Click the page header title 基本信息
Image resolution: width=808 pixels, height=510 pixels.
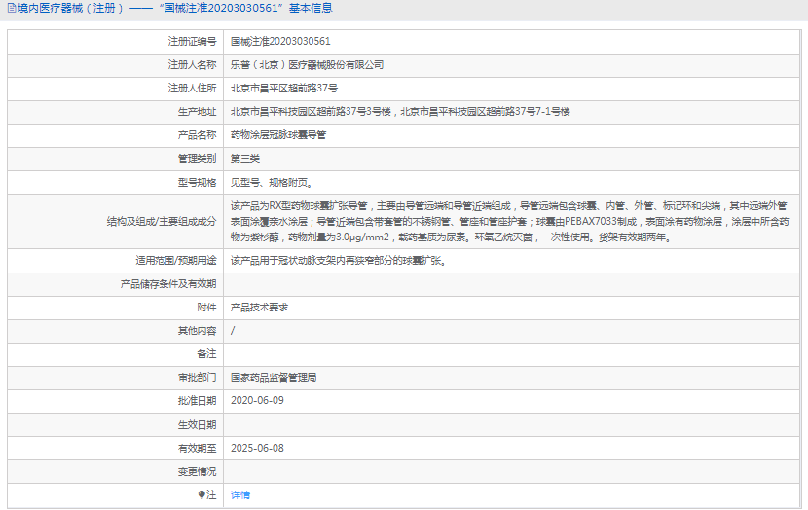[311, 8]
